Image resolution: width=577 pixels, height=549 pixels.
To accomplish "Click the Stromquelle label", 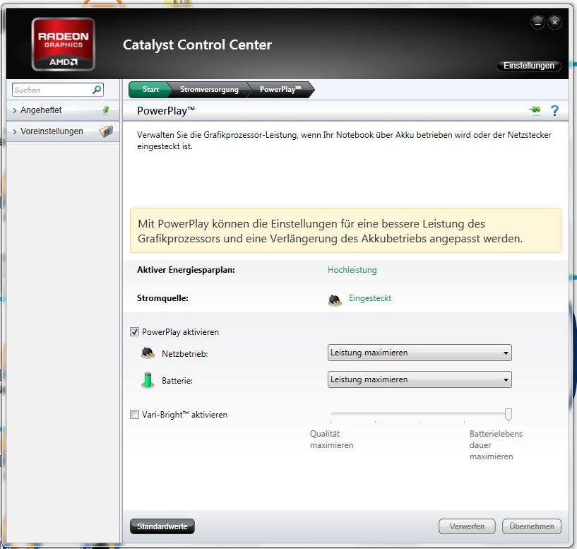I will click(x=162, y=298).
